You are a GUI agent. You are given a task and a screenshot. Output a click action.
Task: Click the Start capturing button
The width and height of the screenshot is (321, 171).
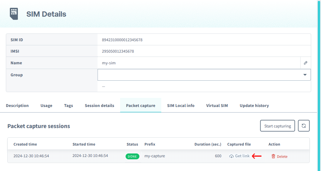277,125
